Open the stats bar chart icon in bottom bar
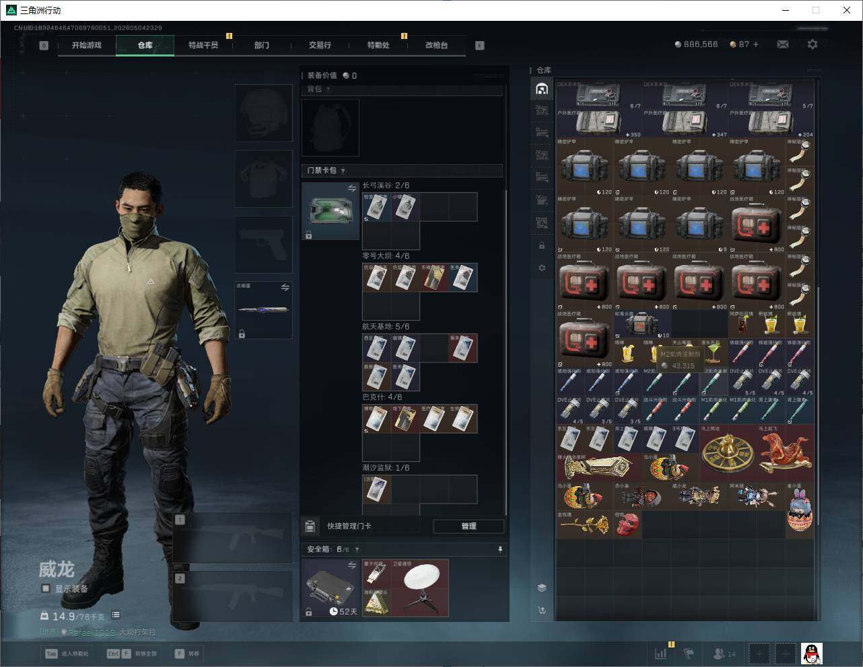The image size is (863, 667). pyautogui.click(x=661, y=653)
